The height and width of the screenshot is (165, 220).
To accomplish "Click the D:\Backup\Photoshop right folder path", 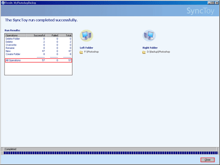I will click(x=159, y=52).
